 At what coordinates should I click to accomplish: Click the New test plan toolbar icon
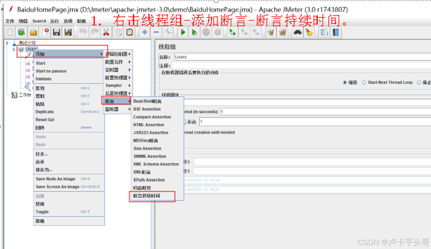(x=10, y=32)
